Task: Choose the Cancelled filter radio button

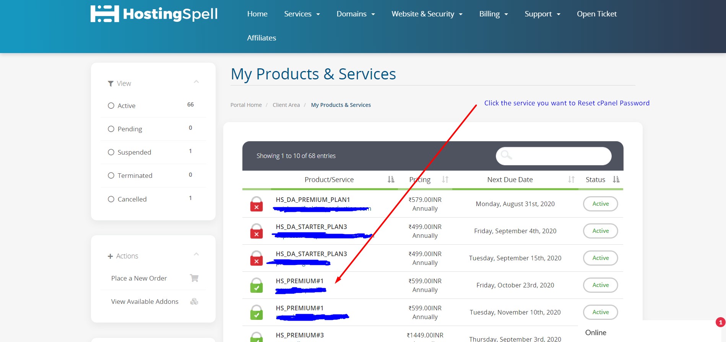Action: coord(111,199)
